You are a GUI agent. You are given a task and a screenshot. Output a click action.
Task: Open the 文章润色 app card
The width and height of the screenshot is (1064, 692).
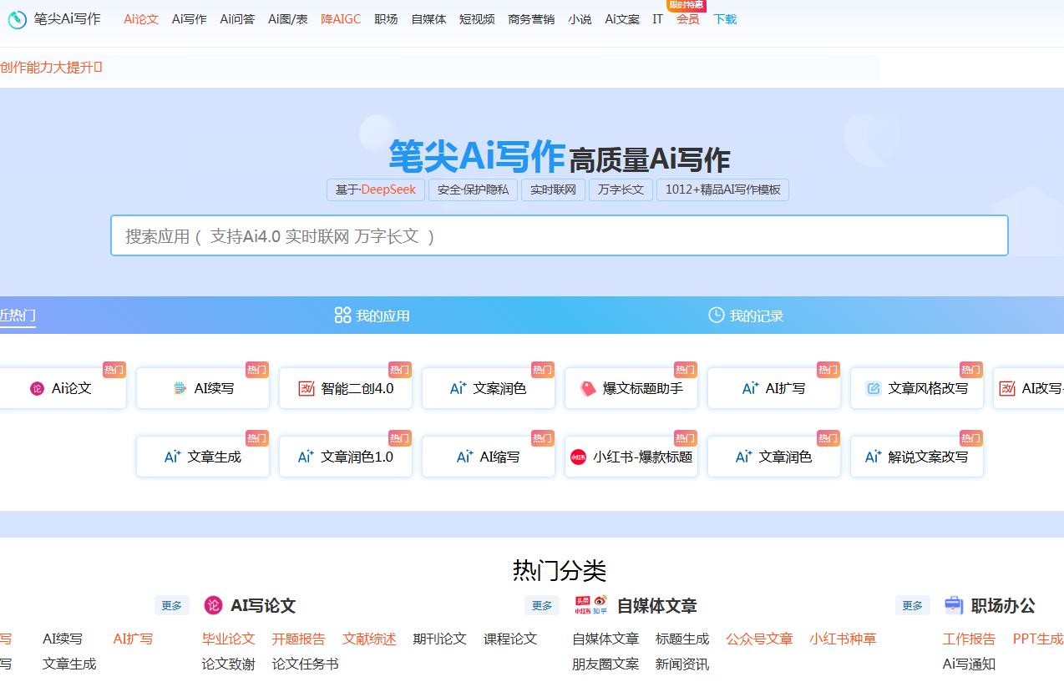pyautogui.click(x=774, y=457)
